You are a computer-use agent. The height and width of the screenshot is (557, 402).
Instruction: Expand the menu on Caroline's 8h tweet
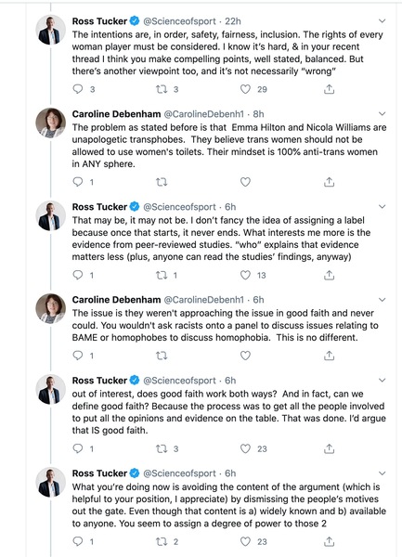pyautogui.click(x=383, y=113)
